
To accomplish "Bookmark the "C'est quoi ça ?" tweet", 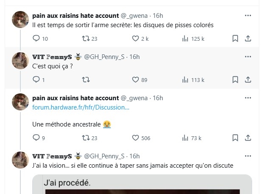I will 235,79.
